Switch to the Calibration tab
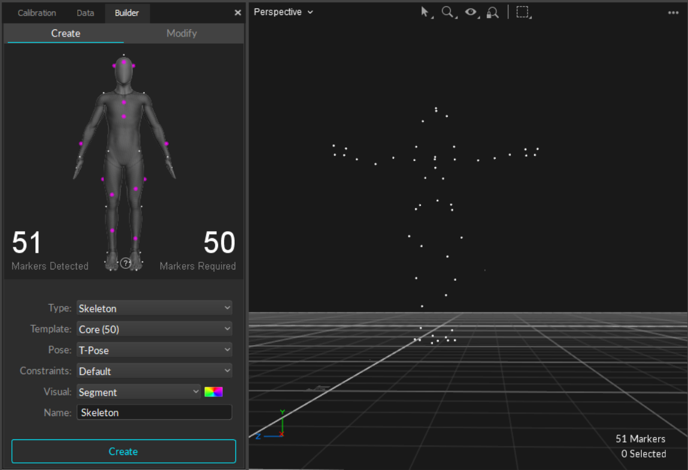The height and width of the screenshot is (470, 688). coord(37,13)
